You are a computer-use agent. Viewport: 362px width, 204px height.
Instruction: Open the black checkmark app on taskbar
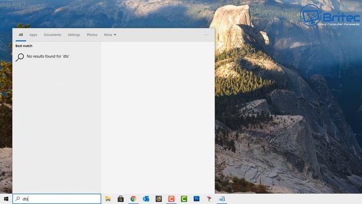click(x=158, y=199)
